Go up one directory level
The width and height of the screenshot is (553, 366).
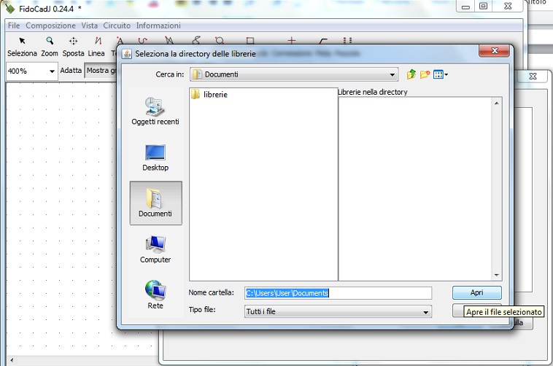point(411,74)
